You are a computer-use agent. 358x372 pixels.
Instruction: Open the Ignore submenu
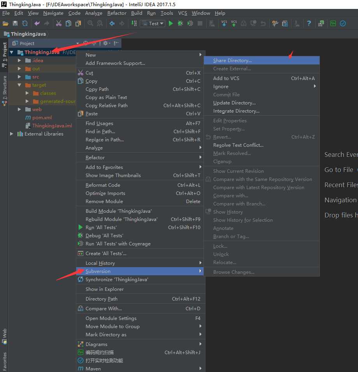[x=261, y=87]
